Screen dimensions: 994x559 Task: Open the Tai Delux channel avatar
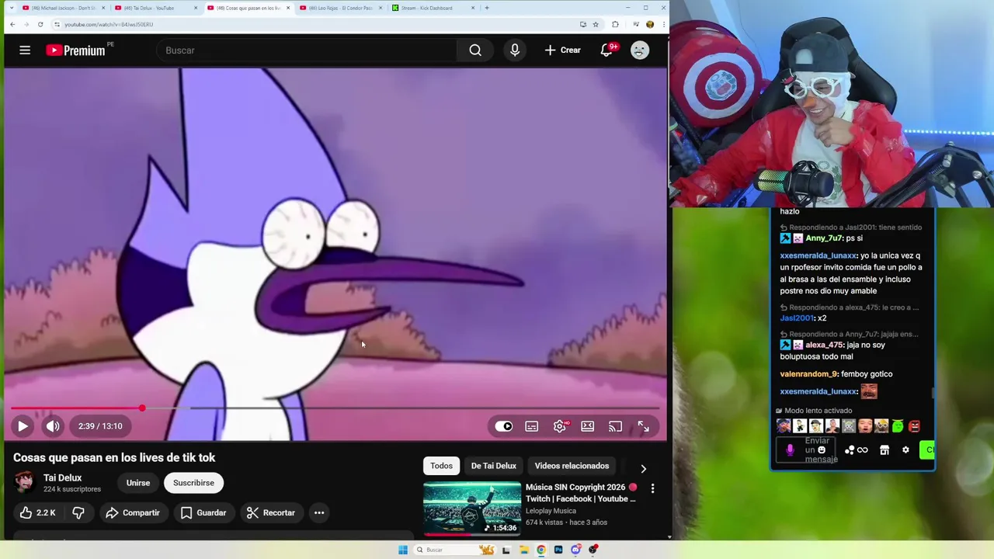coord(24,482)
